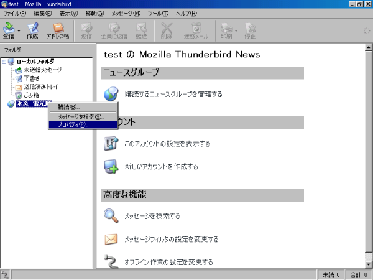Choose 購読(B) in the context menu
Screen dimensions: 373x280
click(83, 106)
